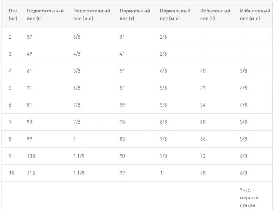This screenshot has width=273, height=210.
Task: Select the cell with value 97
Action: [122, 173]
